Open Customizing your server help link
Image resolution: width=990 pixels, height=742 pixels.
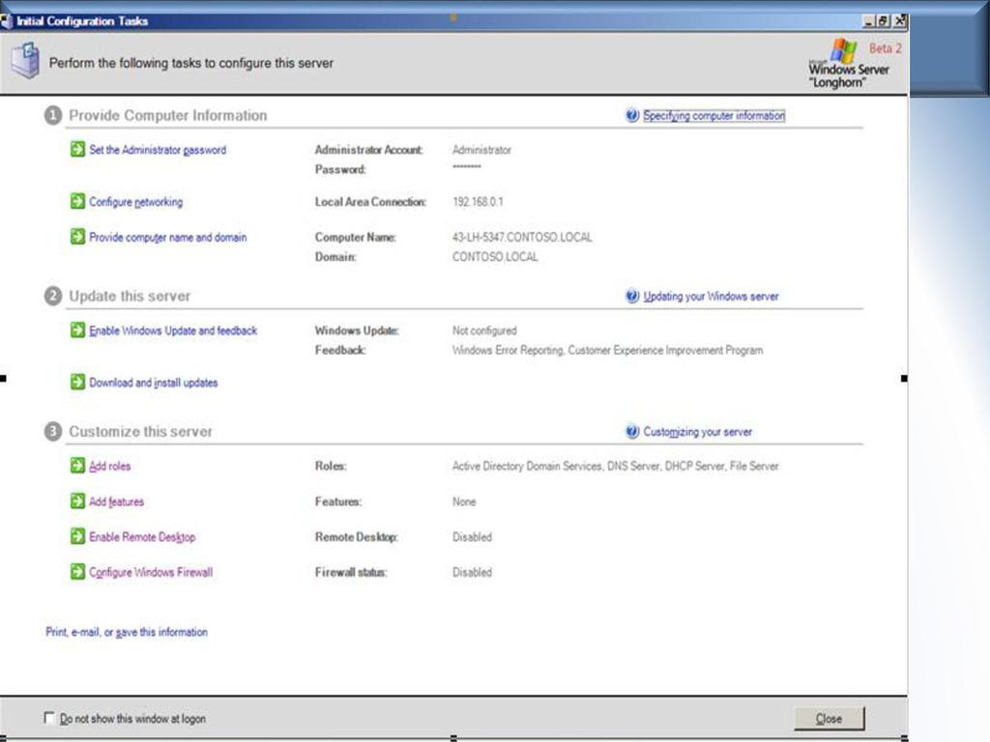click(x=698, y=432)
